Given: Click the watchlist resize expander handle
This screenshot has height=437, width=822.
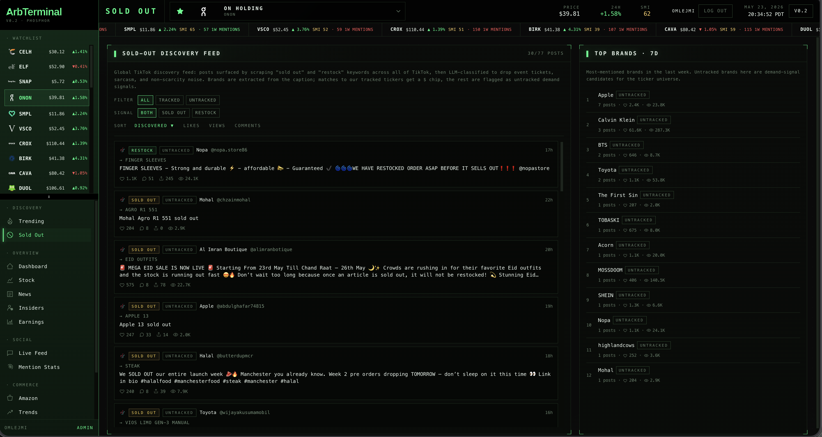Looking at the screenshot, I should coord(49,197).
